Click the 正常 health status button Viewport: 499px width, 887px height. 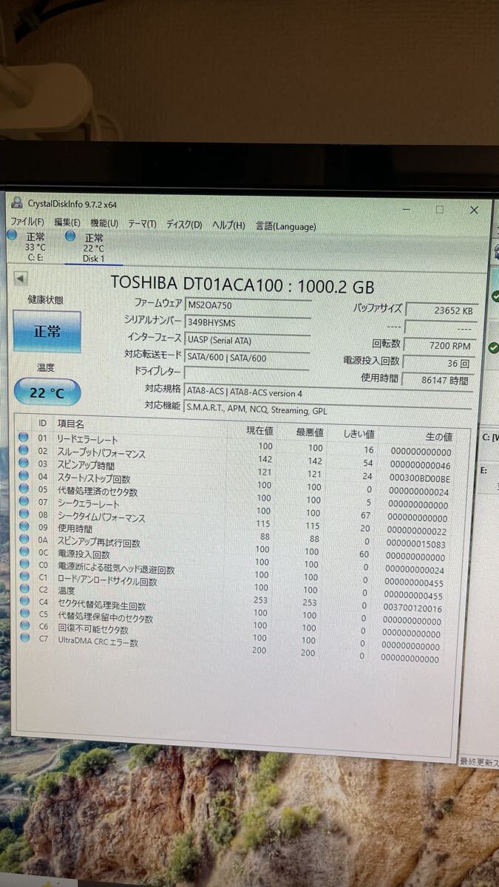(47, 331)
